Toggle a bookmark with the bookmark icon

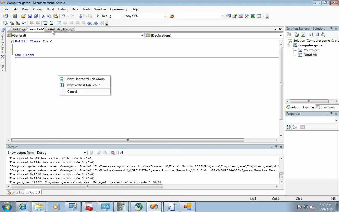tap(59, 23)
